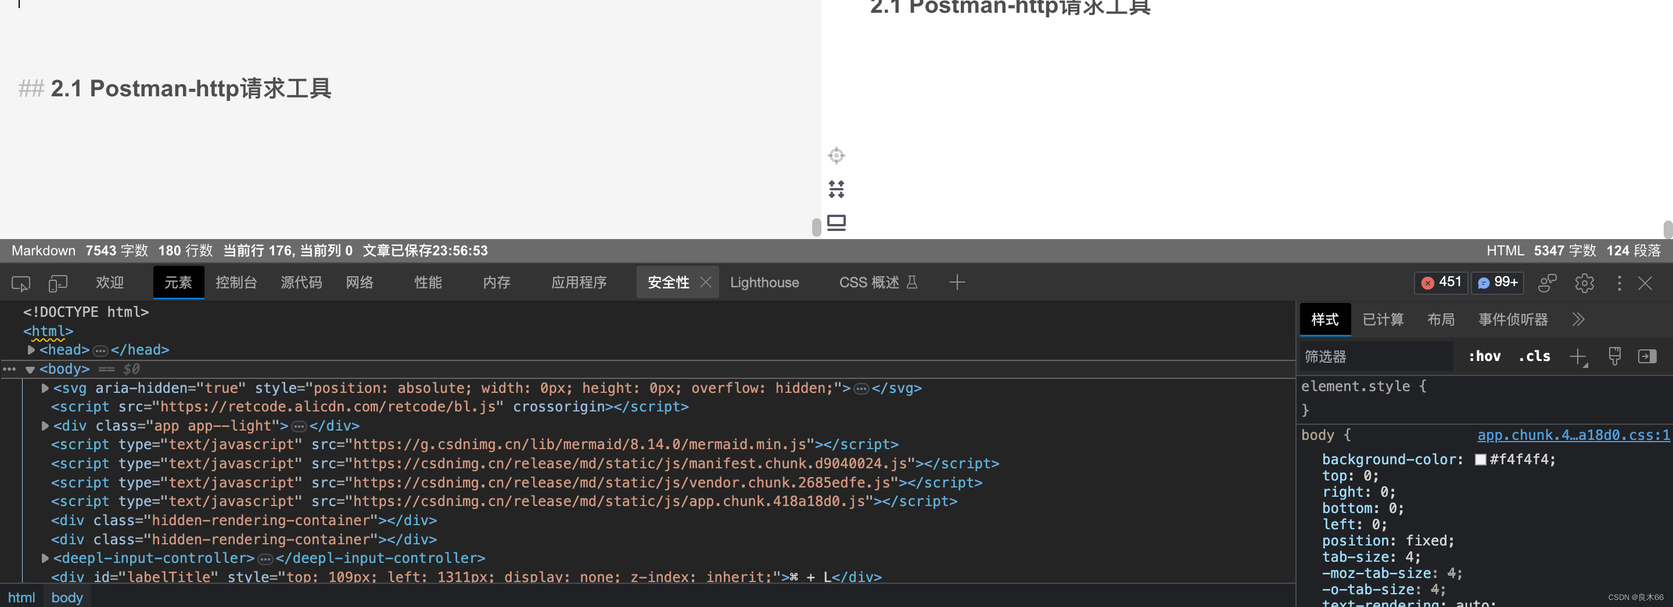
Task: Select the manifest.chunk script line
Action: pyautogui.click(x=525, y=464)
